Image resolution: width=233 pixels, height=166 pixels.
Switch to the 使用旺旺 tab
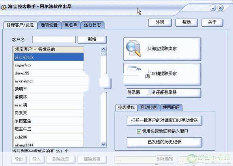171,108
